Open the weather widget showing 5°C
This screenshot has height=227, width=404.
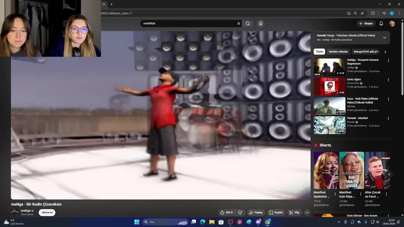tap(14, 222)
